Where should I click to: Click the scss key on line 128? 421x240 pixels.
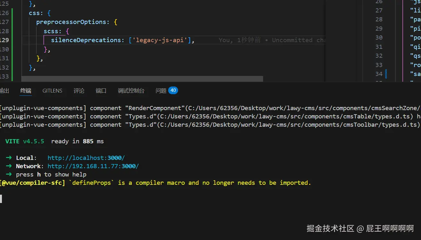[x=51, y=31]
